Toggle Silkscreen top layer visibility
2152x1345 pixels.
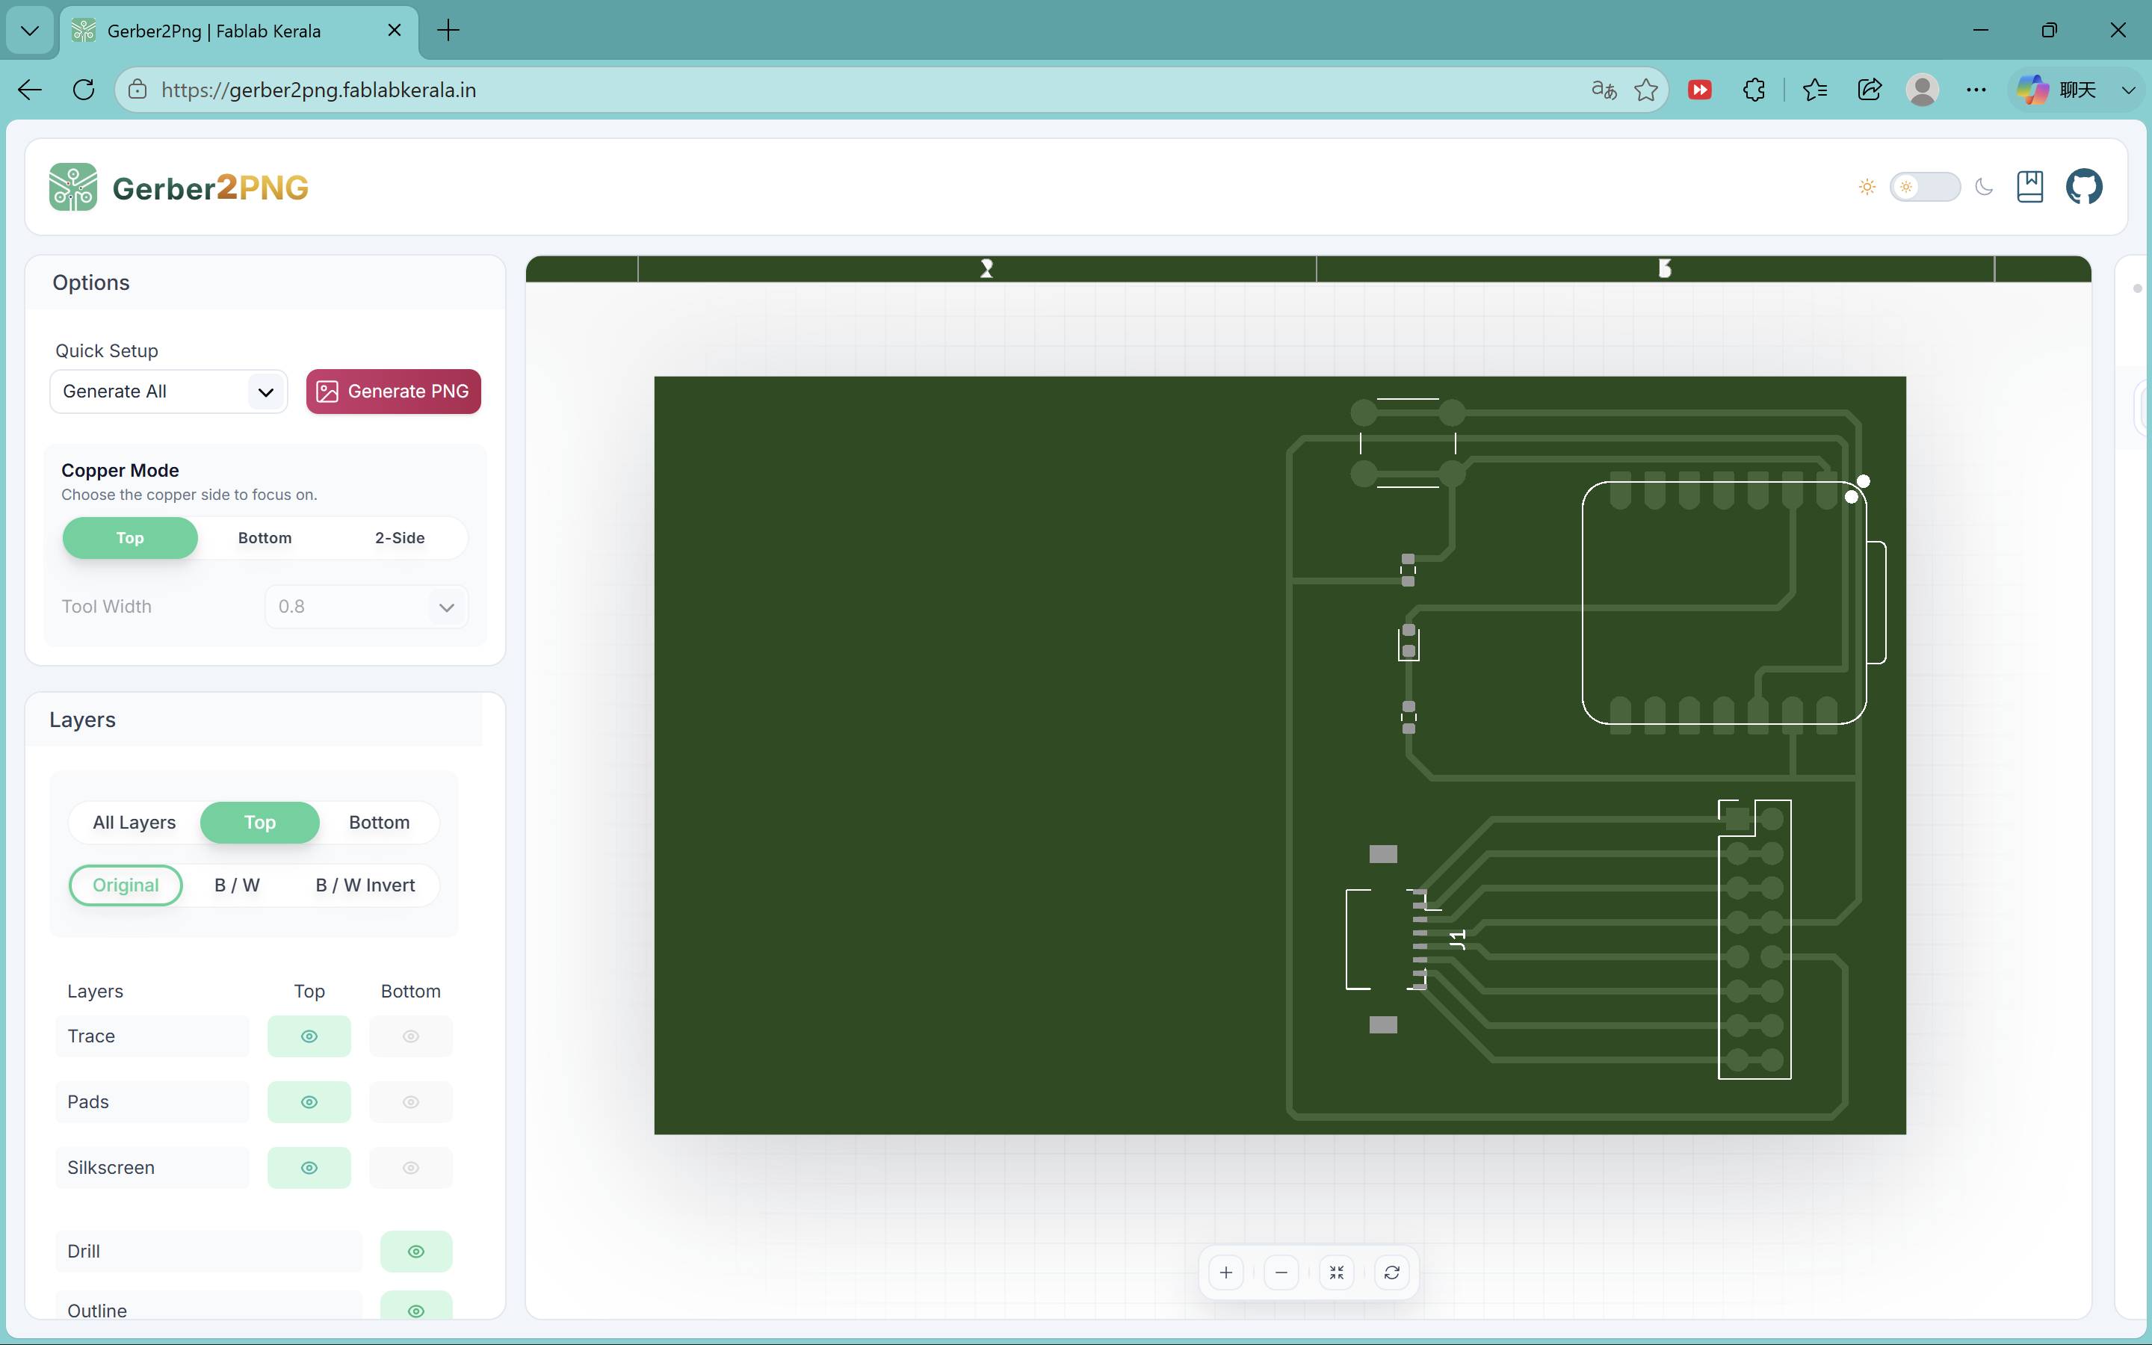309,1168
